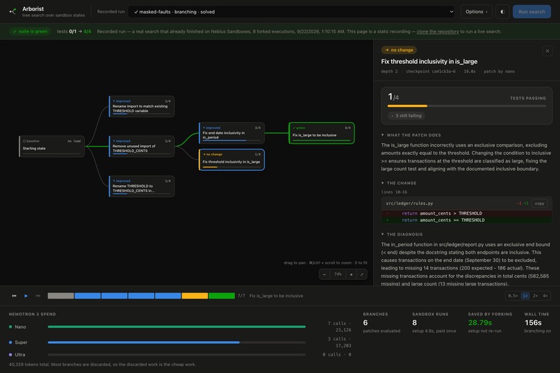
Task: Toggle the dark/light theme button
Action: click(x=502, y=12)
